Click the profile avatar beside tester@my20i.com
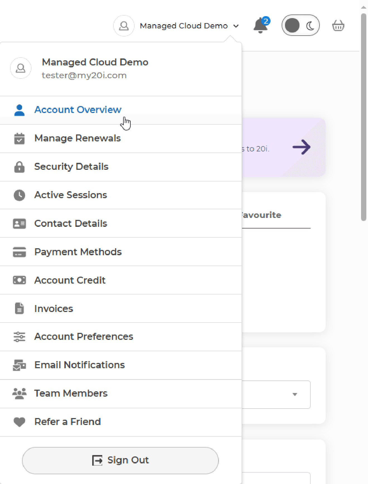The width and height of the screenshot is (368, 484). click(21, 68)
